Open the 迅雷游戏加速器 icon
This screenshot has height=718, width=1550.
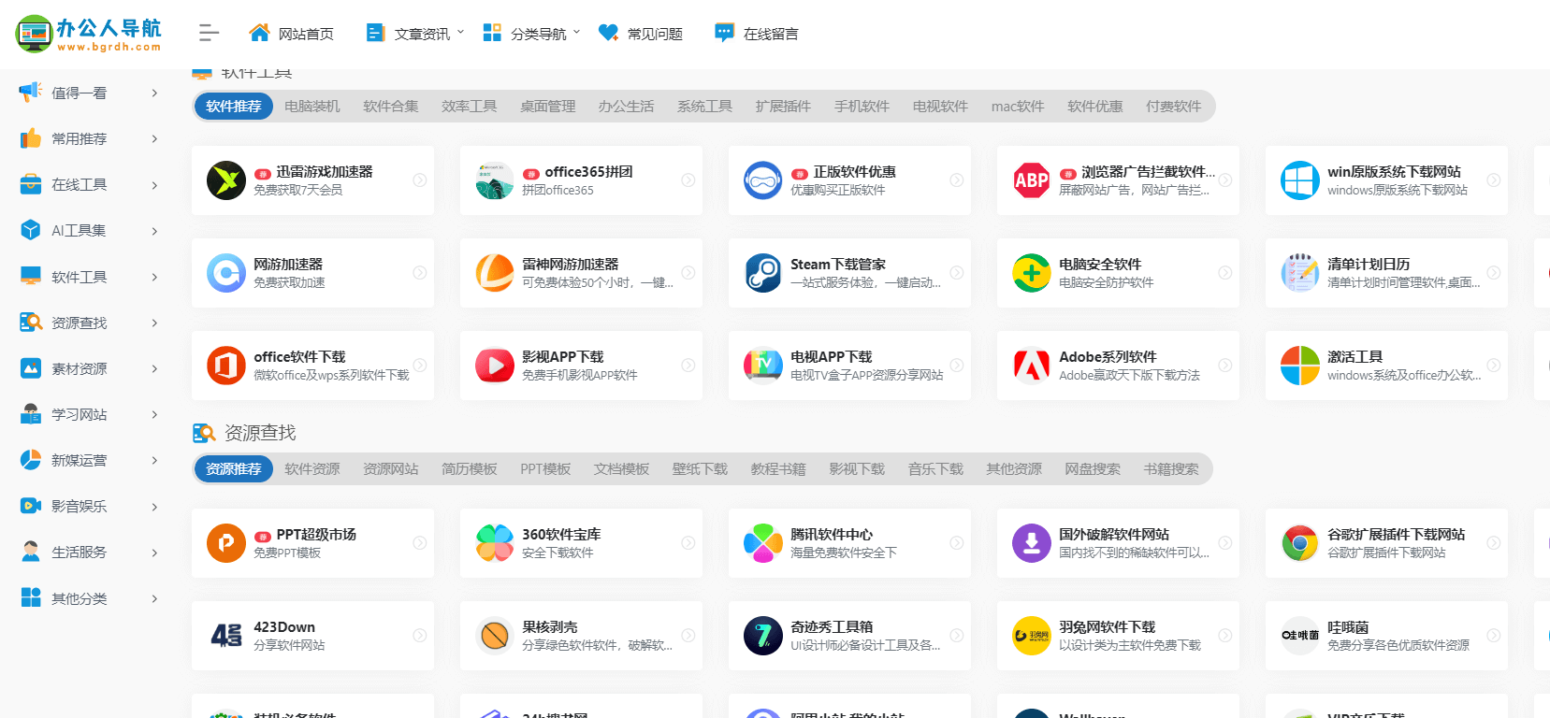(x=226, y=180)
